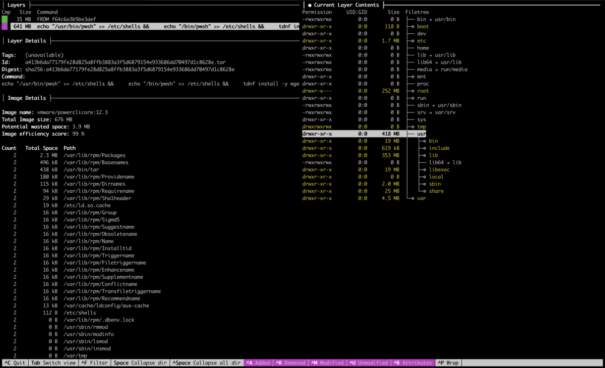The height and width of the screenshot is (368, 605).
Task: Click Potential wasted space 3.9 MB
Action: [81, 127]
